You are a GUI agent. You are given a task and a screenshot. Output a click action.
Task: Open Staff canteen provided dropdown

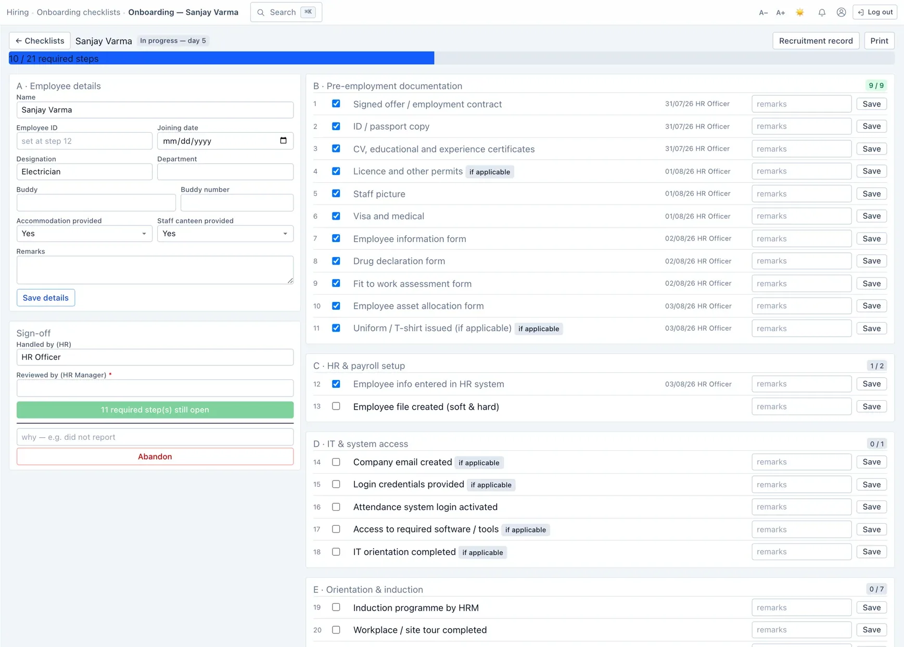[x=225, y=233]
